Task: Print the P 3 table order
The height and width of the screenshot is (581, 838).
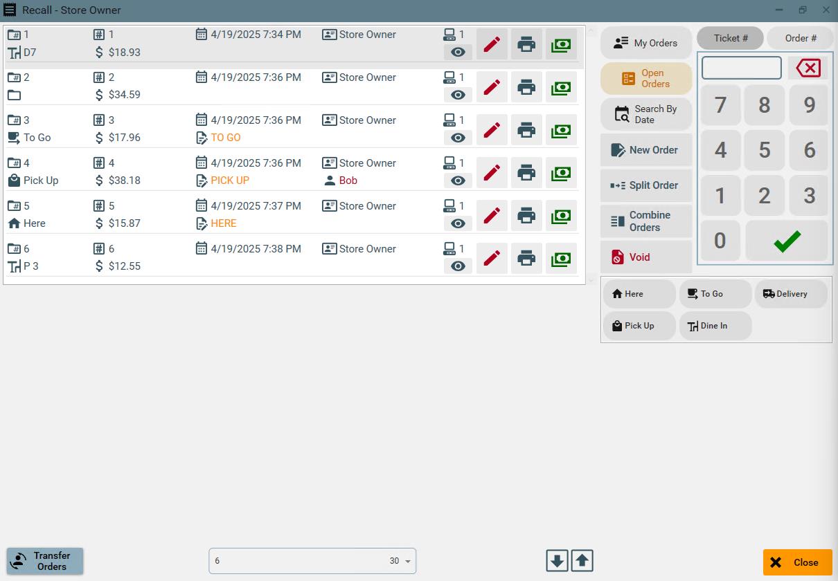Action: pyautogui.click(x=526, y=259)
